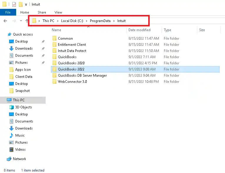Click Local Disk (C:) in address path

(x=72, y=21)
